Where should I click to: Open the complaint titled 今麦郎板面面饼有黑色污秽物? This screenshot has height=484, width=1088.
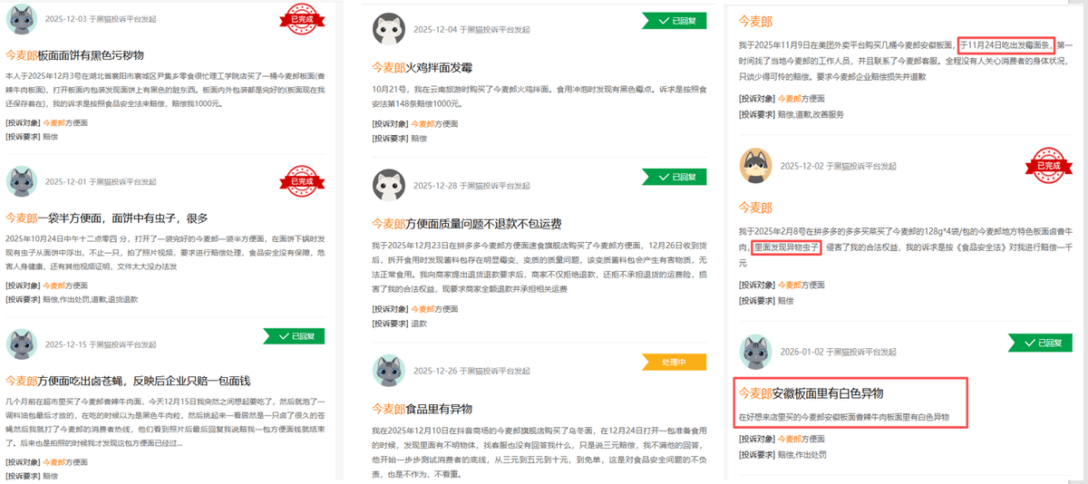tap(74, 55)
